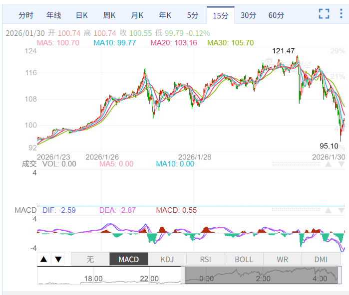Click the gray up arrow beside 2026/1/30
Image resolution: width=349 pixels, height=295 pixels.
(328, 164)
